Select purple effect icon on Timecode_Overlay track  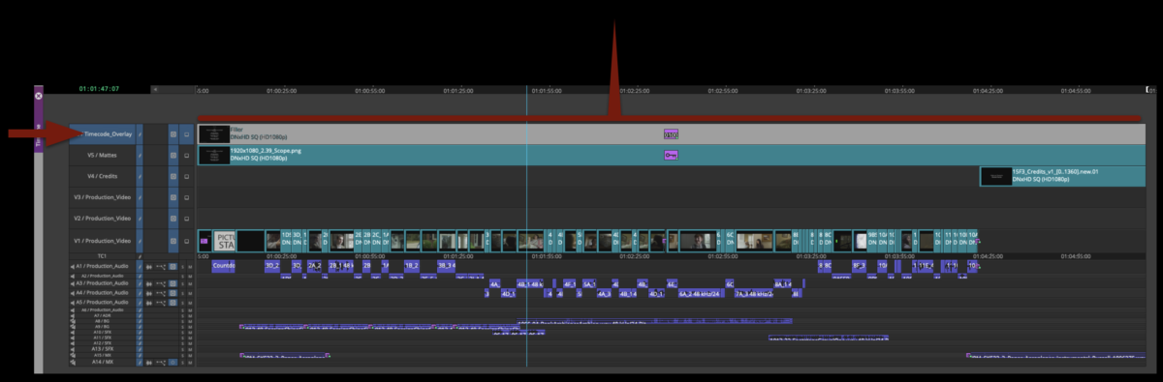tap(671, 134)
